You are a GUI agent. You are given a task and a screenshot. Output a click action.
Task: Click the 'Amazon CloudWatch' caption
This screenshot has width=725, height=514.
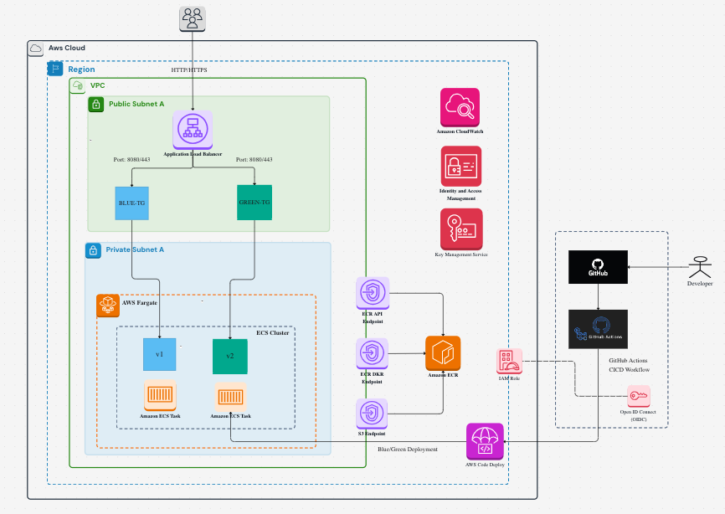(460, 131)
